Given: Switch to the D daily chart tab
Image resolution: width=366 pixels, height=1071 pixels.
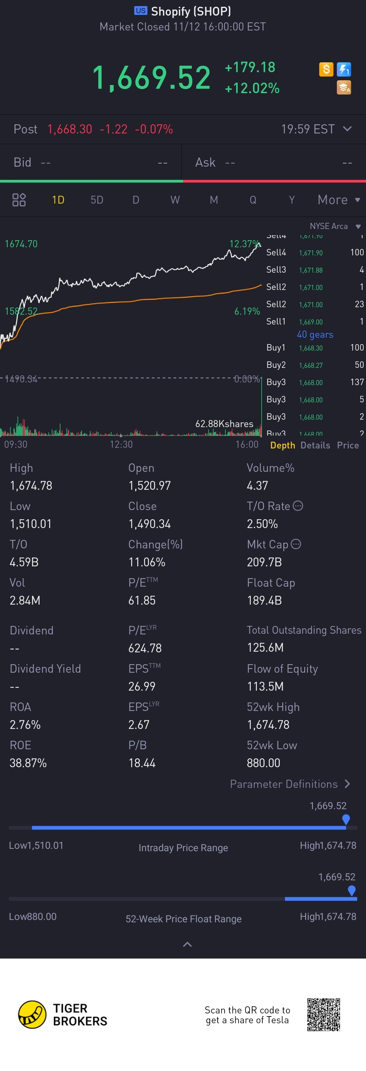Looking at the screenshot, I should click(136, 200).
